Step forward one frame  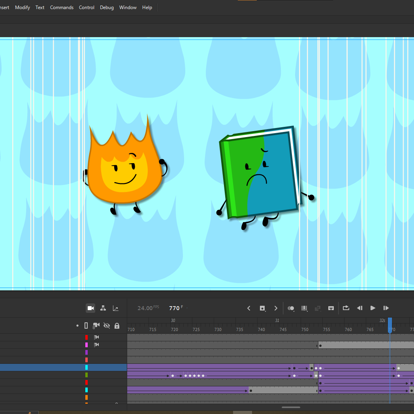coord(386,308)
